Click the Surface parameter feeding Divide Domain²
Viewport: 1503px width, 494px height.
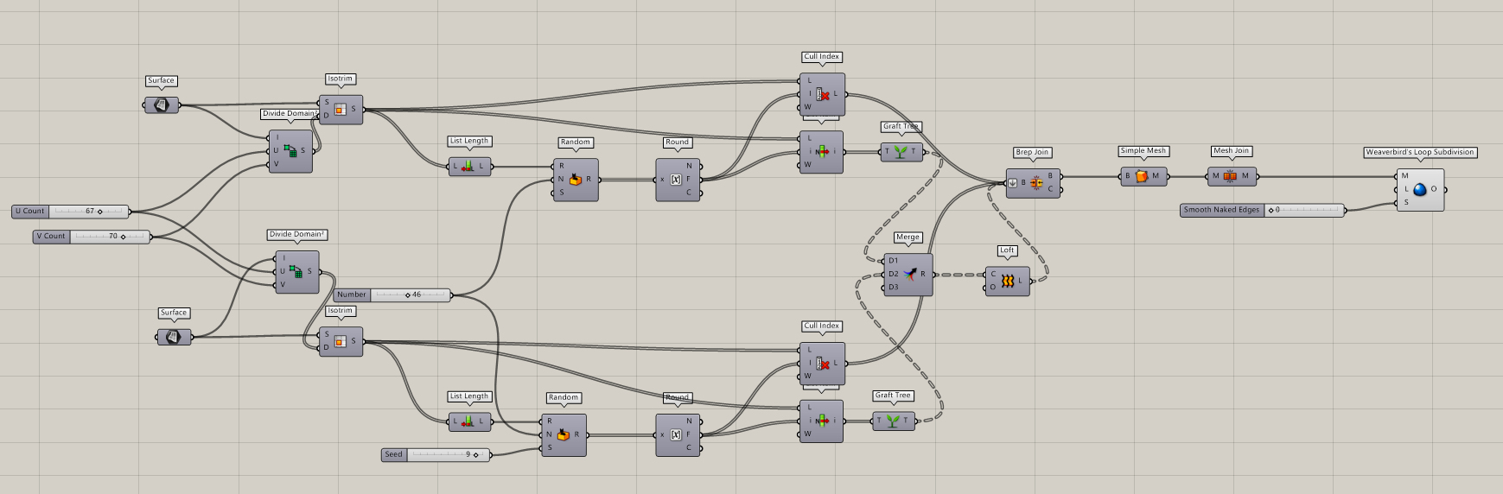click(174, 337)
